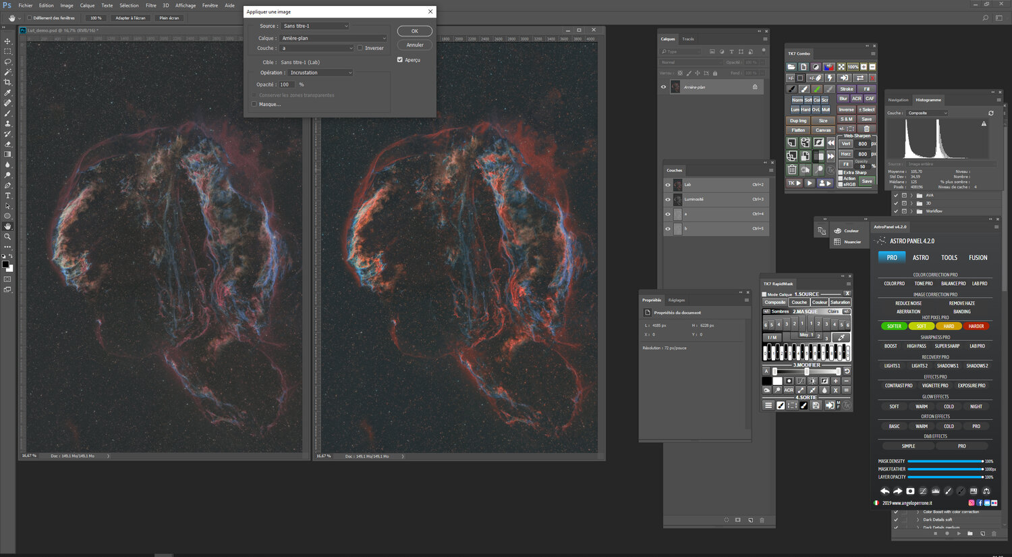Adjust the LAYER OPACITY slider in Astro Panel
The width and height of the screenshot is (1012, 557).
tap(945, 477)
